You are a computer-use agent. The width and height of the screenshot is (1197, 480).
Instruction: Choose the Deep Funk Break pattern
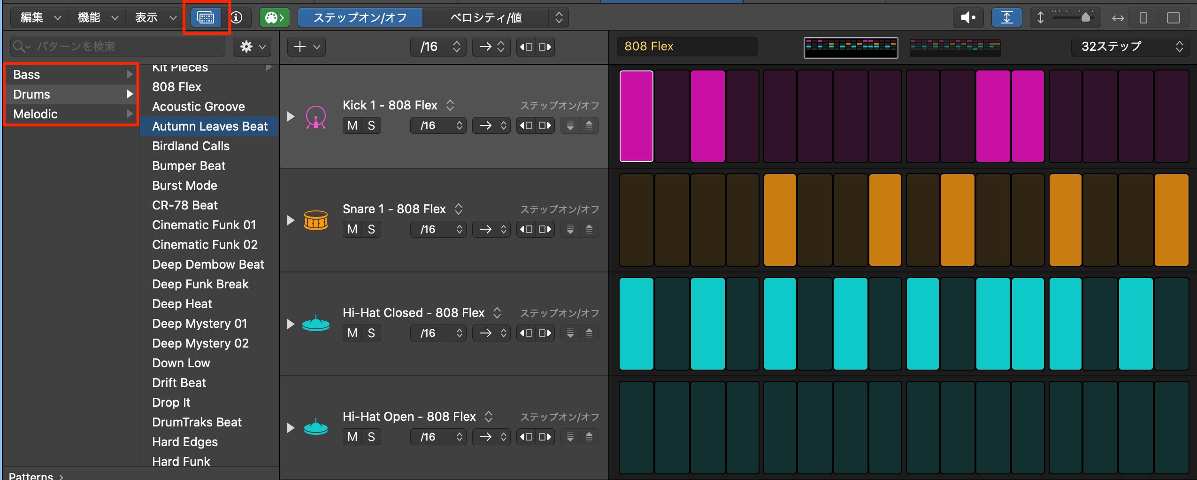(x=209, y=284)
